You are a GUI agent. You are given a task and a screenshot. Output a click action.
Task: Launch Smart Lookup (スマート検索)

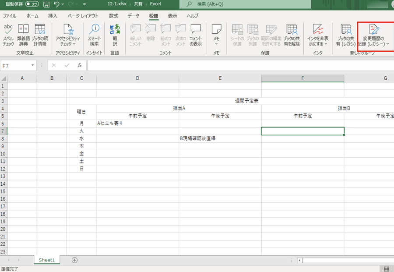(94, 35)
